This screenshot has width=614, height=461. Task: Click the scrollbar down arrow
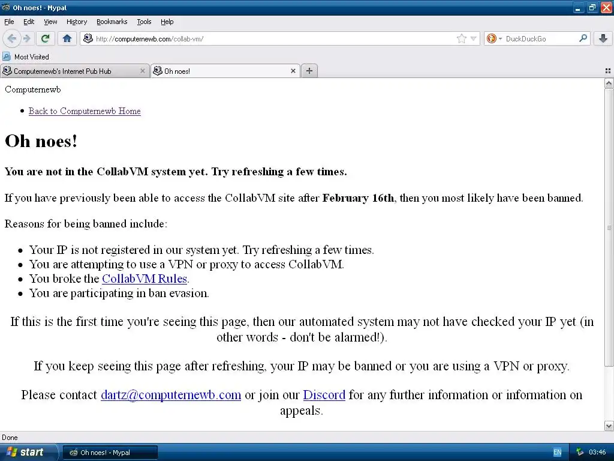[609, 426]
